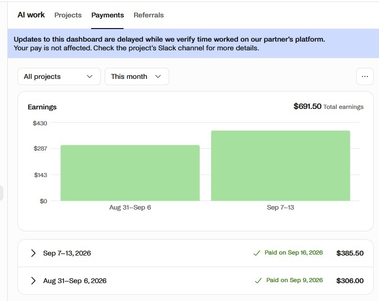Click the Earnings chart heading

42,107
